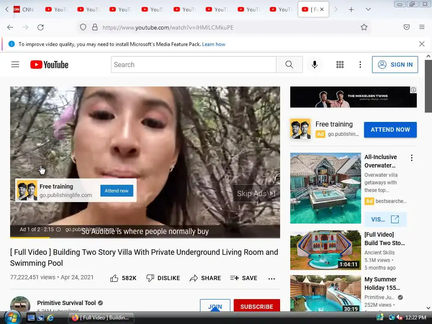Open Primitive Survival Tool channel name
432x324 pixels.
[x=66, y=303]
